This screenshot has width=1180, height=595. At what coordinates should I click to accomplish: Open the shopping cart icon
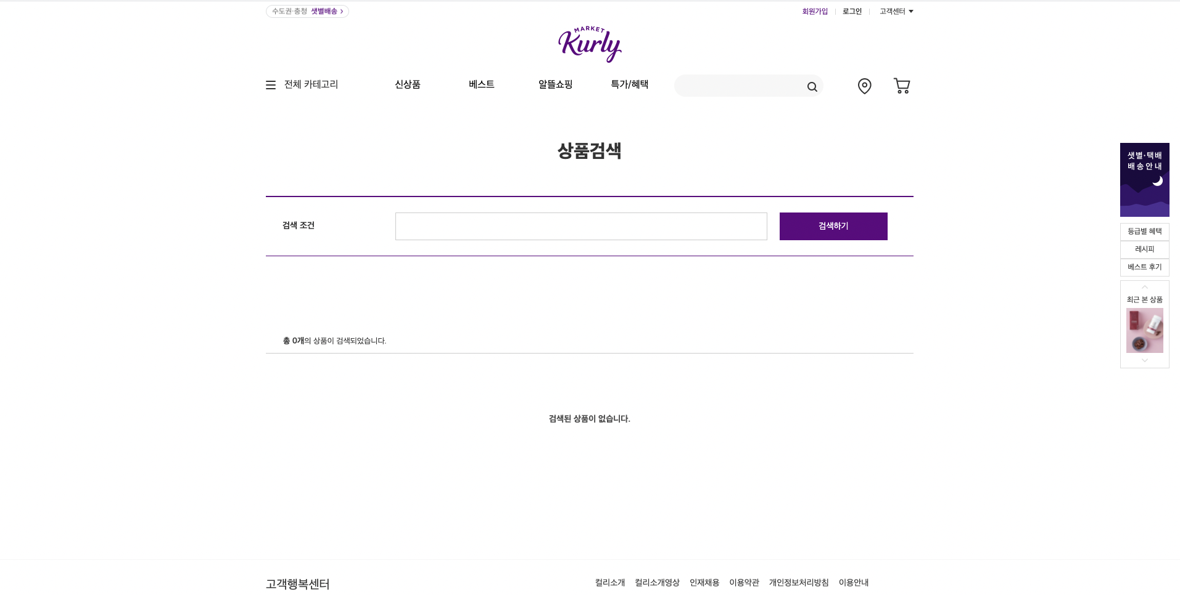pos(901,86)
